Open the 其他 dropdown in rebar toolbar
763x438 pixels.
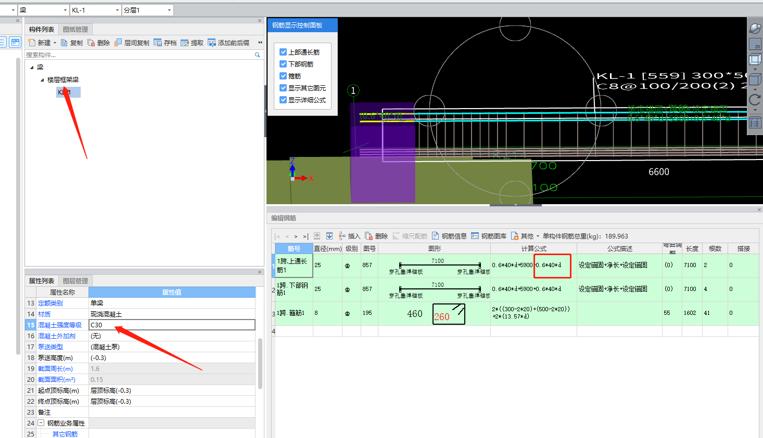(x=538, y=236)
